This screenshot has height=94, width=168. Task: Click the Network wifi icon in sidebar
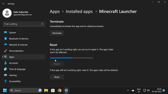[x=6, y=45]
